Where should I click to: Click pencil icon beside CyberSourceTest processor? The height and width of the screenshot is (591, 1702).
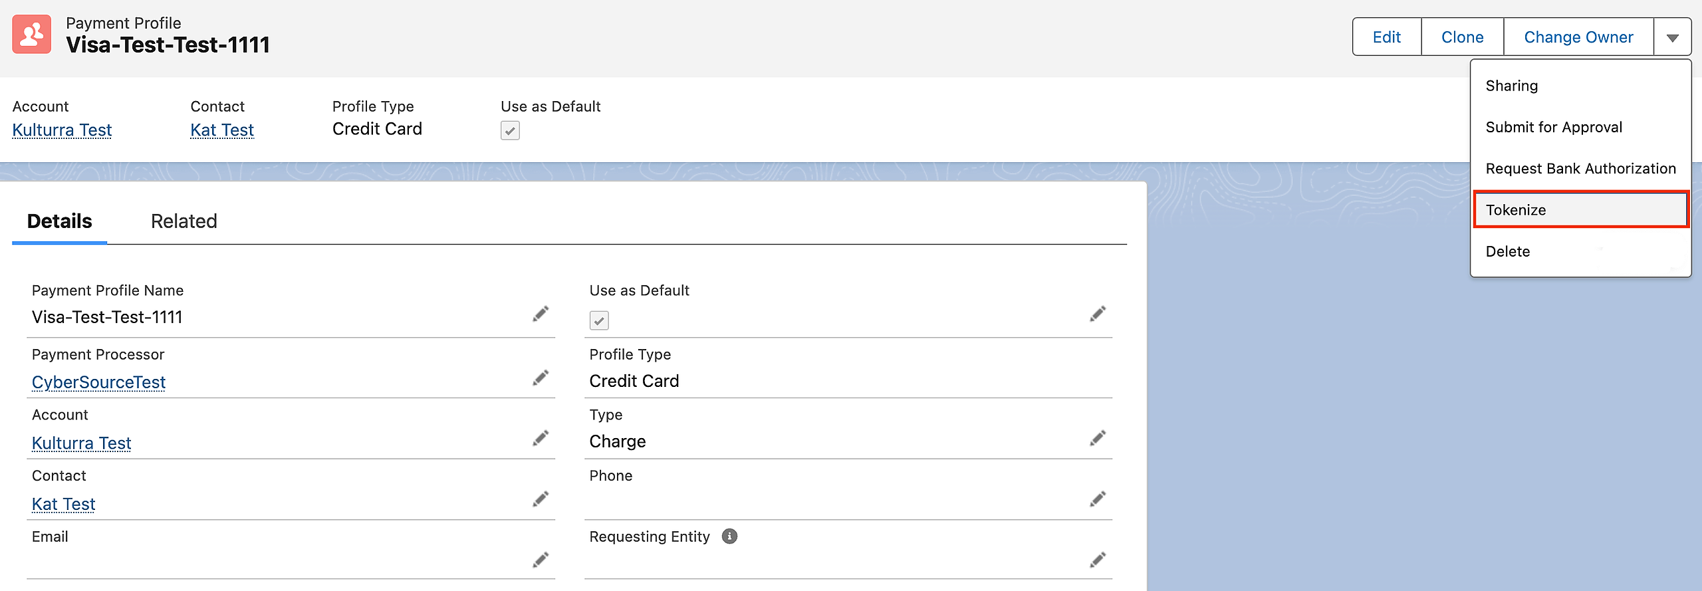pyautogui.click(x=541, y=378)
